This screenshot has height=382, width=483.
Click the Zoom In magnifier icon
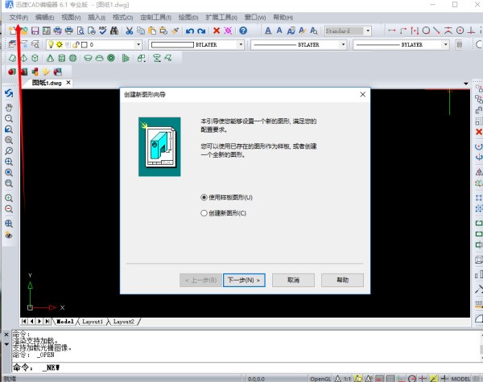[x=9, y=198]
